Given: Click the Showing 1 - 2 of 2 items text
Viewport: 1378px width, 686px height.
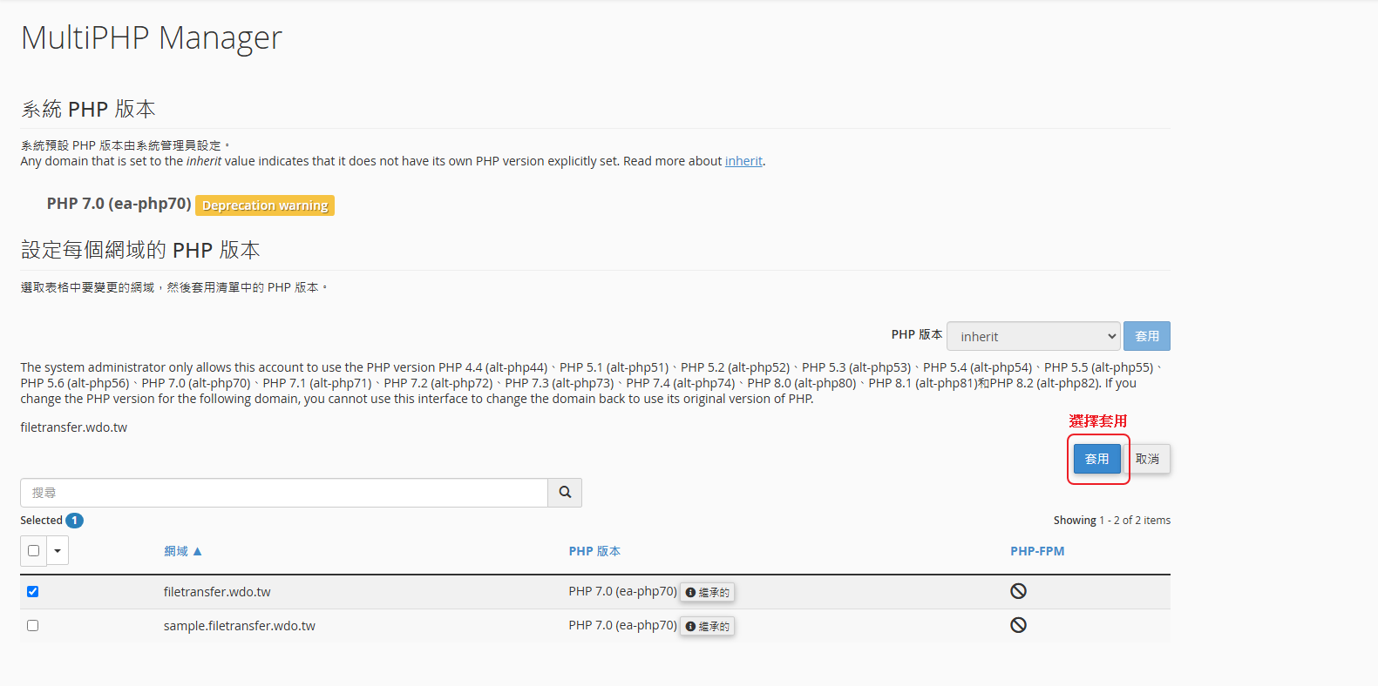Looking at the screenshot, I should [1112, 521].
